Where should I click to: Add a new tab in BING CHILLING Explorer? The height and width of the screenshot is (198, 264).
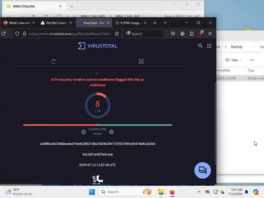72,6
